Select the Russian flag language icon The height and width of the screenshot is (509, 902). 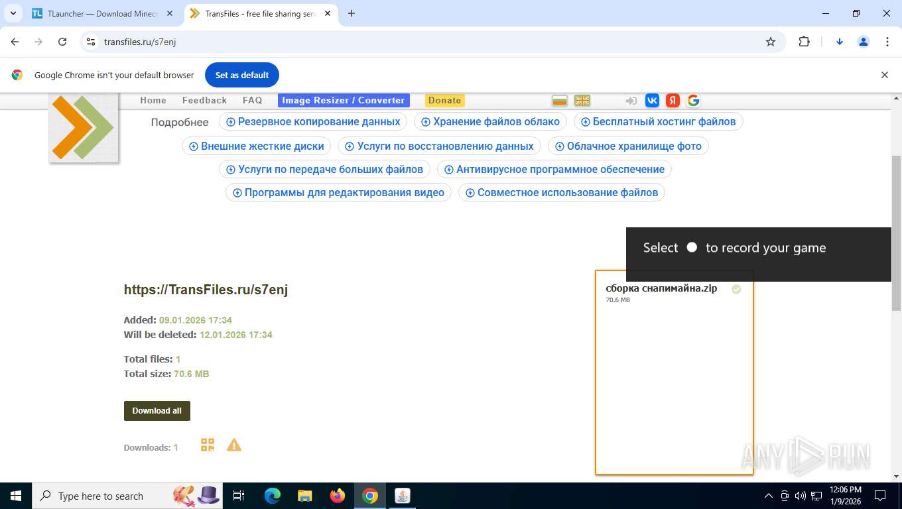[560, 101]
